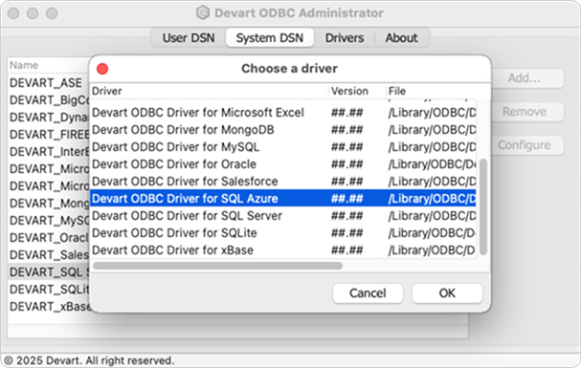Select Devart ODBC Driver for SQLite
581x368 pixels.
coord(283,233)
